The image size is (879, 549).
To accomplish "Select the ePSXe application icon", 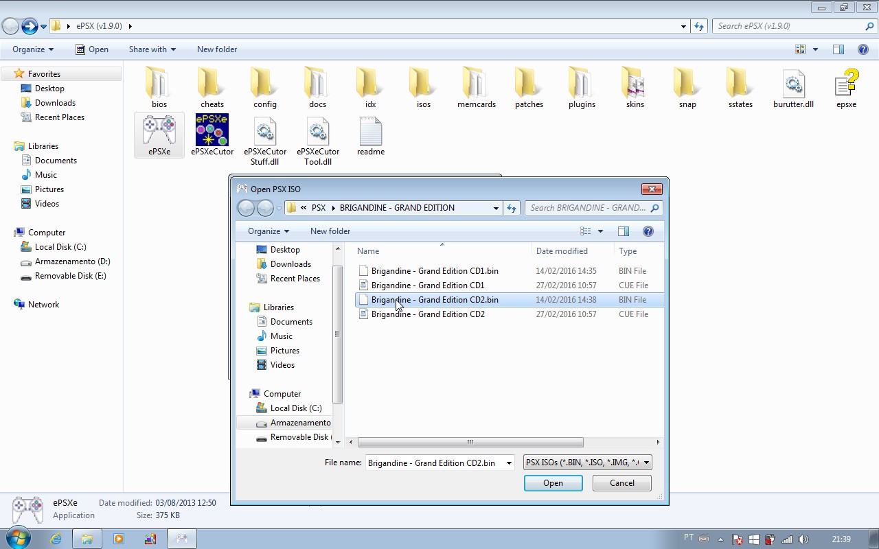I will [159, 130].
